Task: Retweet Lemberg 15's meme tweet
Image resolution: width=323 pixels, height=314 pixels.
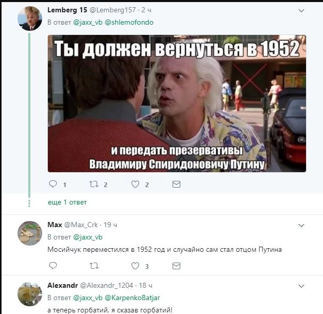Action: click(94, 184)
